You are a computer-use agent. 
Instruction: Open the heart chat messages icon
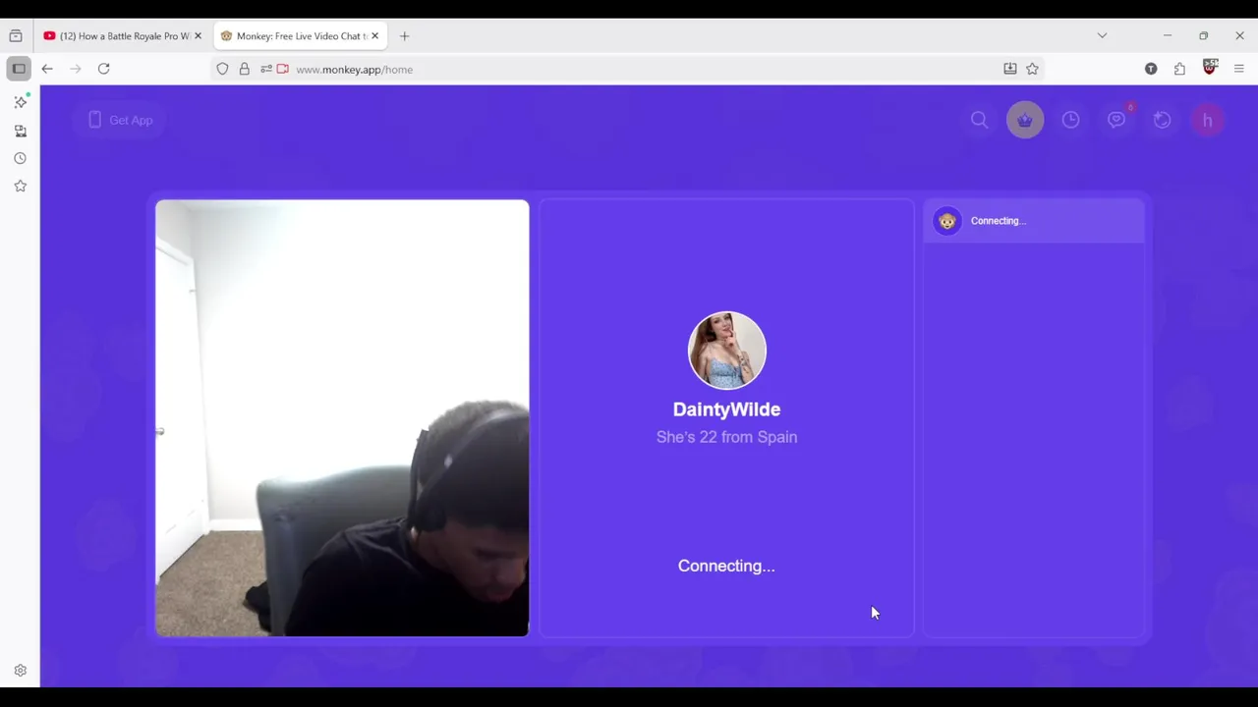click(1116, 120)
